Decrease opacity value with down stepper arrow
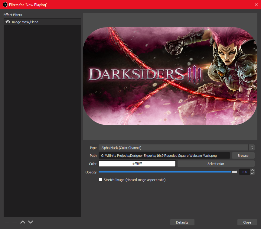Viewport: 261px width, 229px height. point(252,173)
